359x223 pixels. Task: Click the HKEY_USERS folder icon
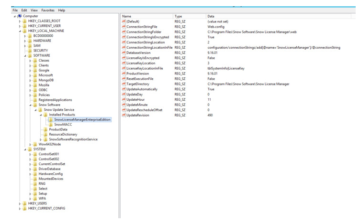[25, 203]
